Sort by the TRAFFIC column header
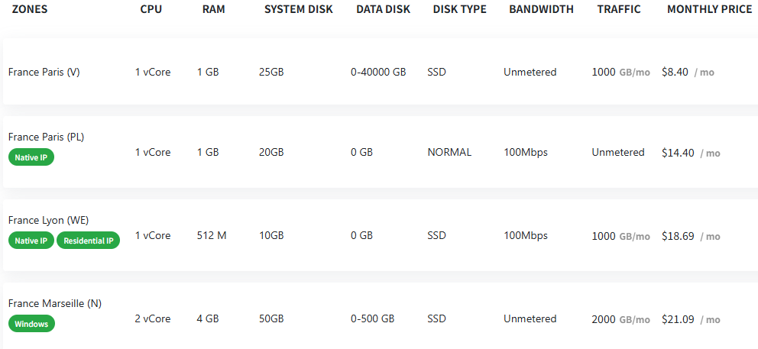The height and width of the screenshot is (349, 758). coord(619,9)
